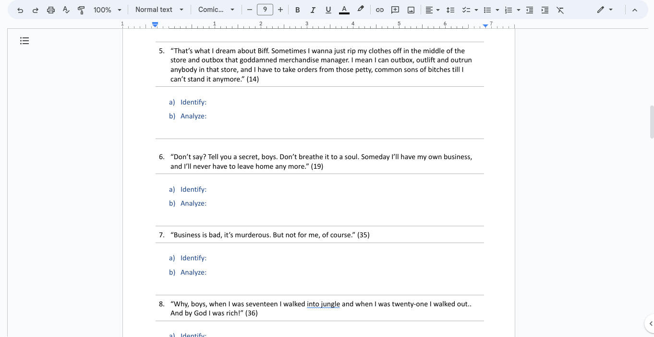This screenshot has width=654, height=337.
Task: Decrease indent of paragraph
Action: [x=530, y=10]
